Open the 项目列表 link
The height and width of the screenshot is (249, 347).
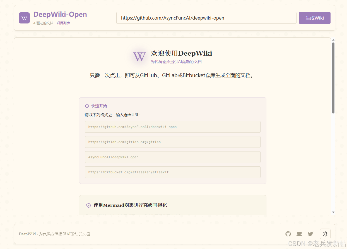[63, 23]
